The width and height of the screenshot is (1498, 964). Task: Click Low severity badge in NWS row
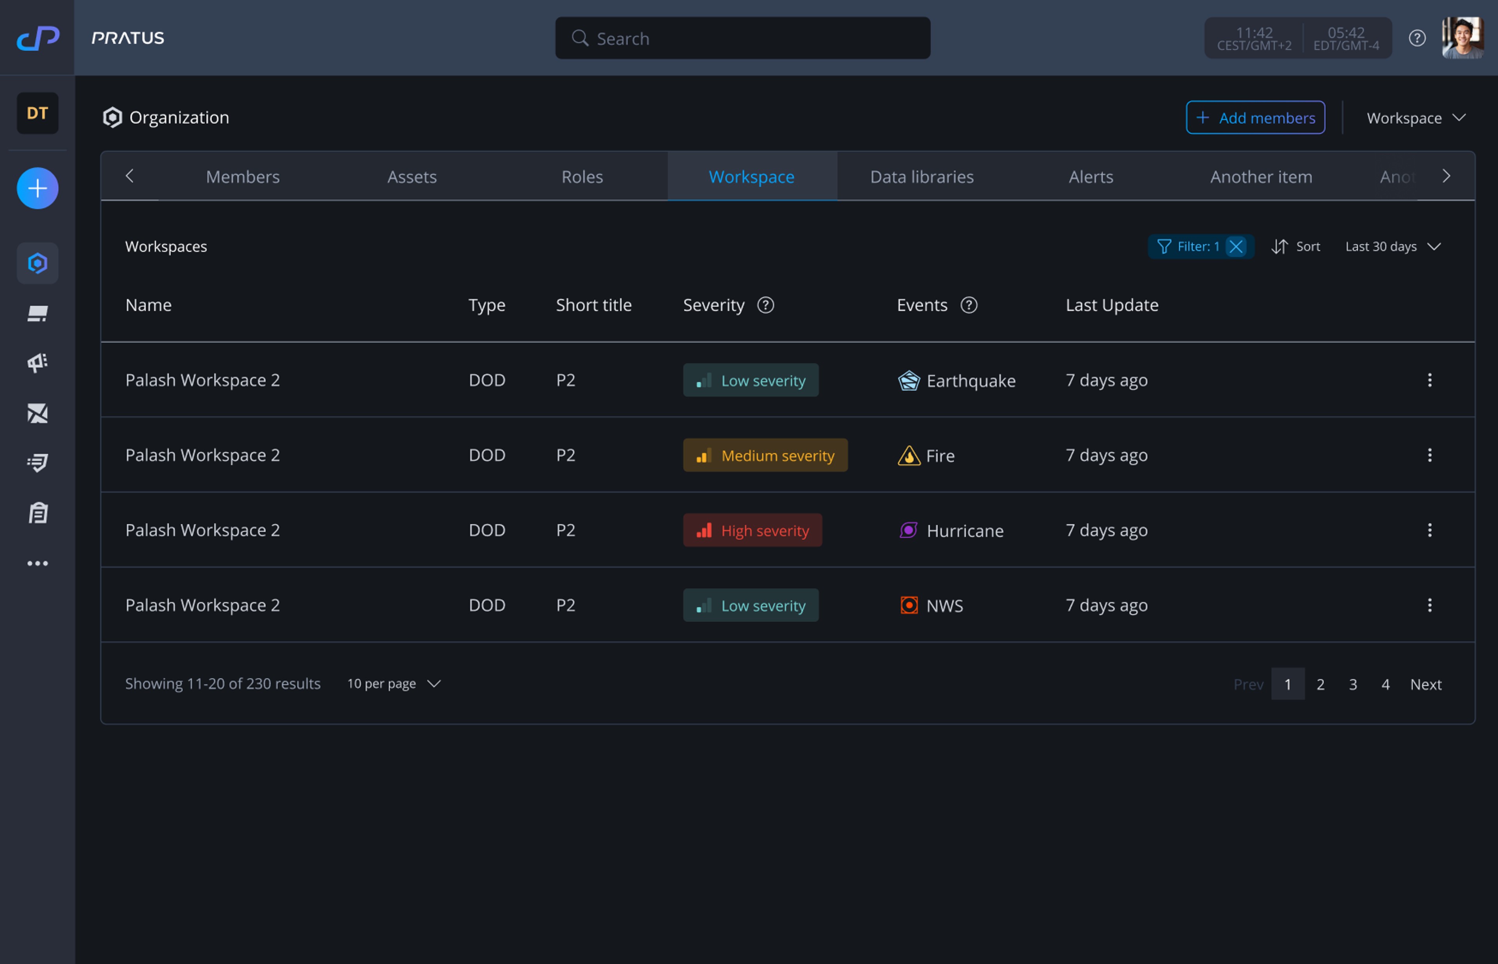[751, 605]
